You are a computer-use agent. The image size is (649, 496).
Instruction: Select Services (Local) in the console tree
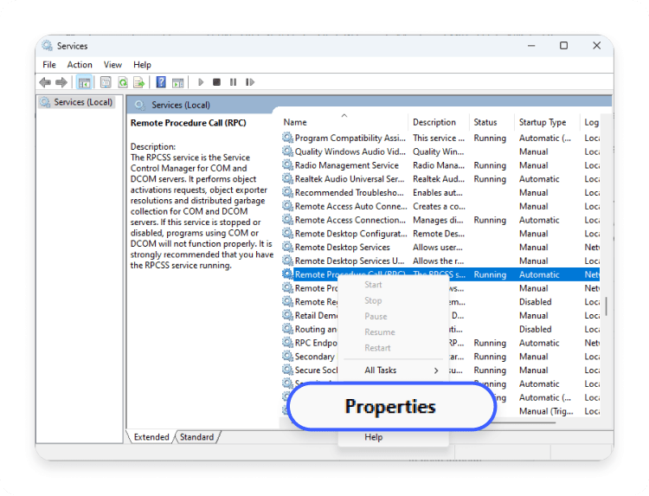[82, 102]
